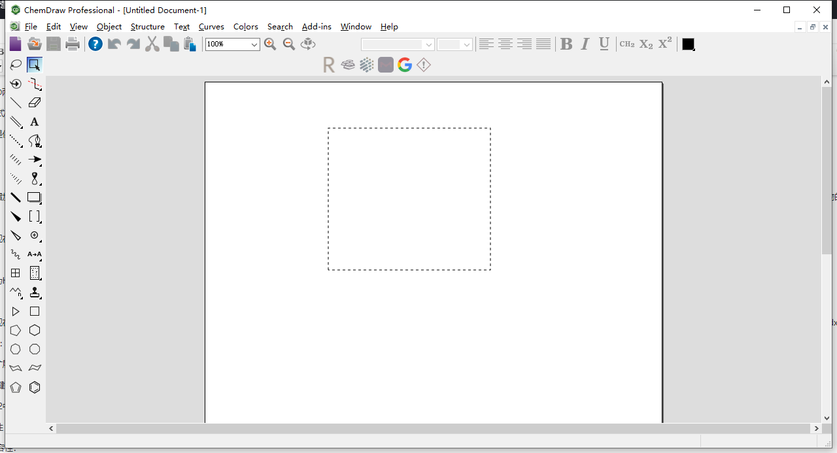Toggle CH2 chemical formula formatting
Viewport: 837px width, 453px height.
627,44
